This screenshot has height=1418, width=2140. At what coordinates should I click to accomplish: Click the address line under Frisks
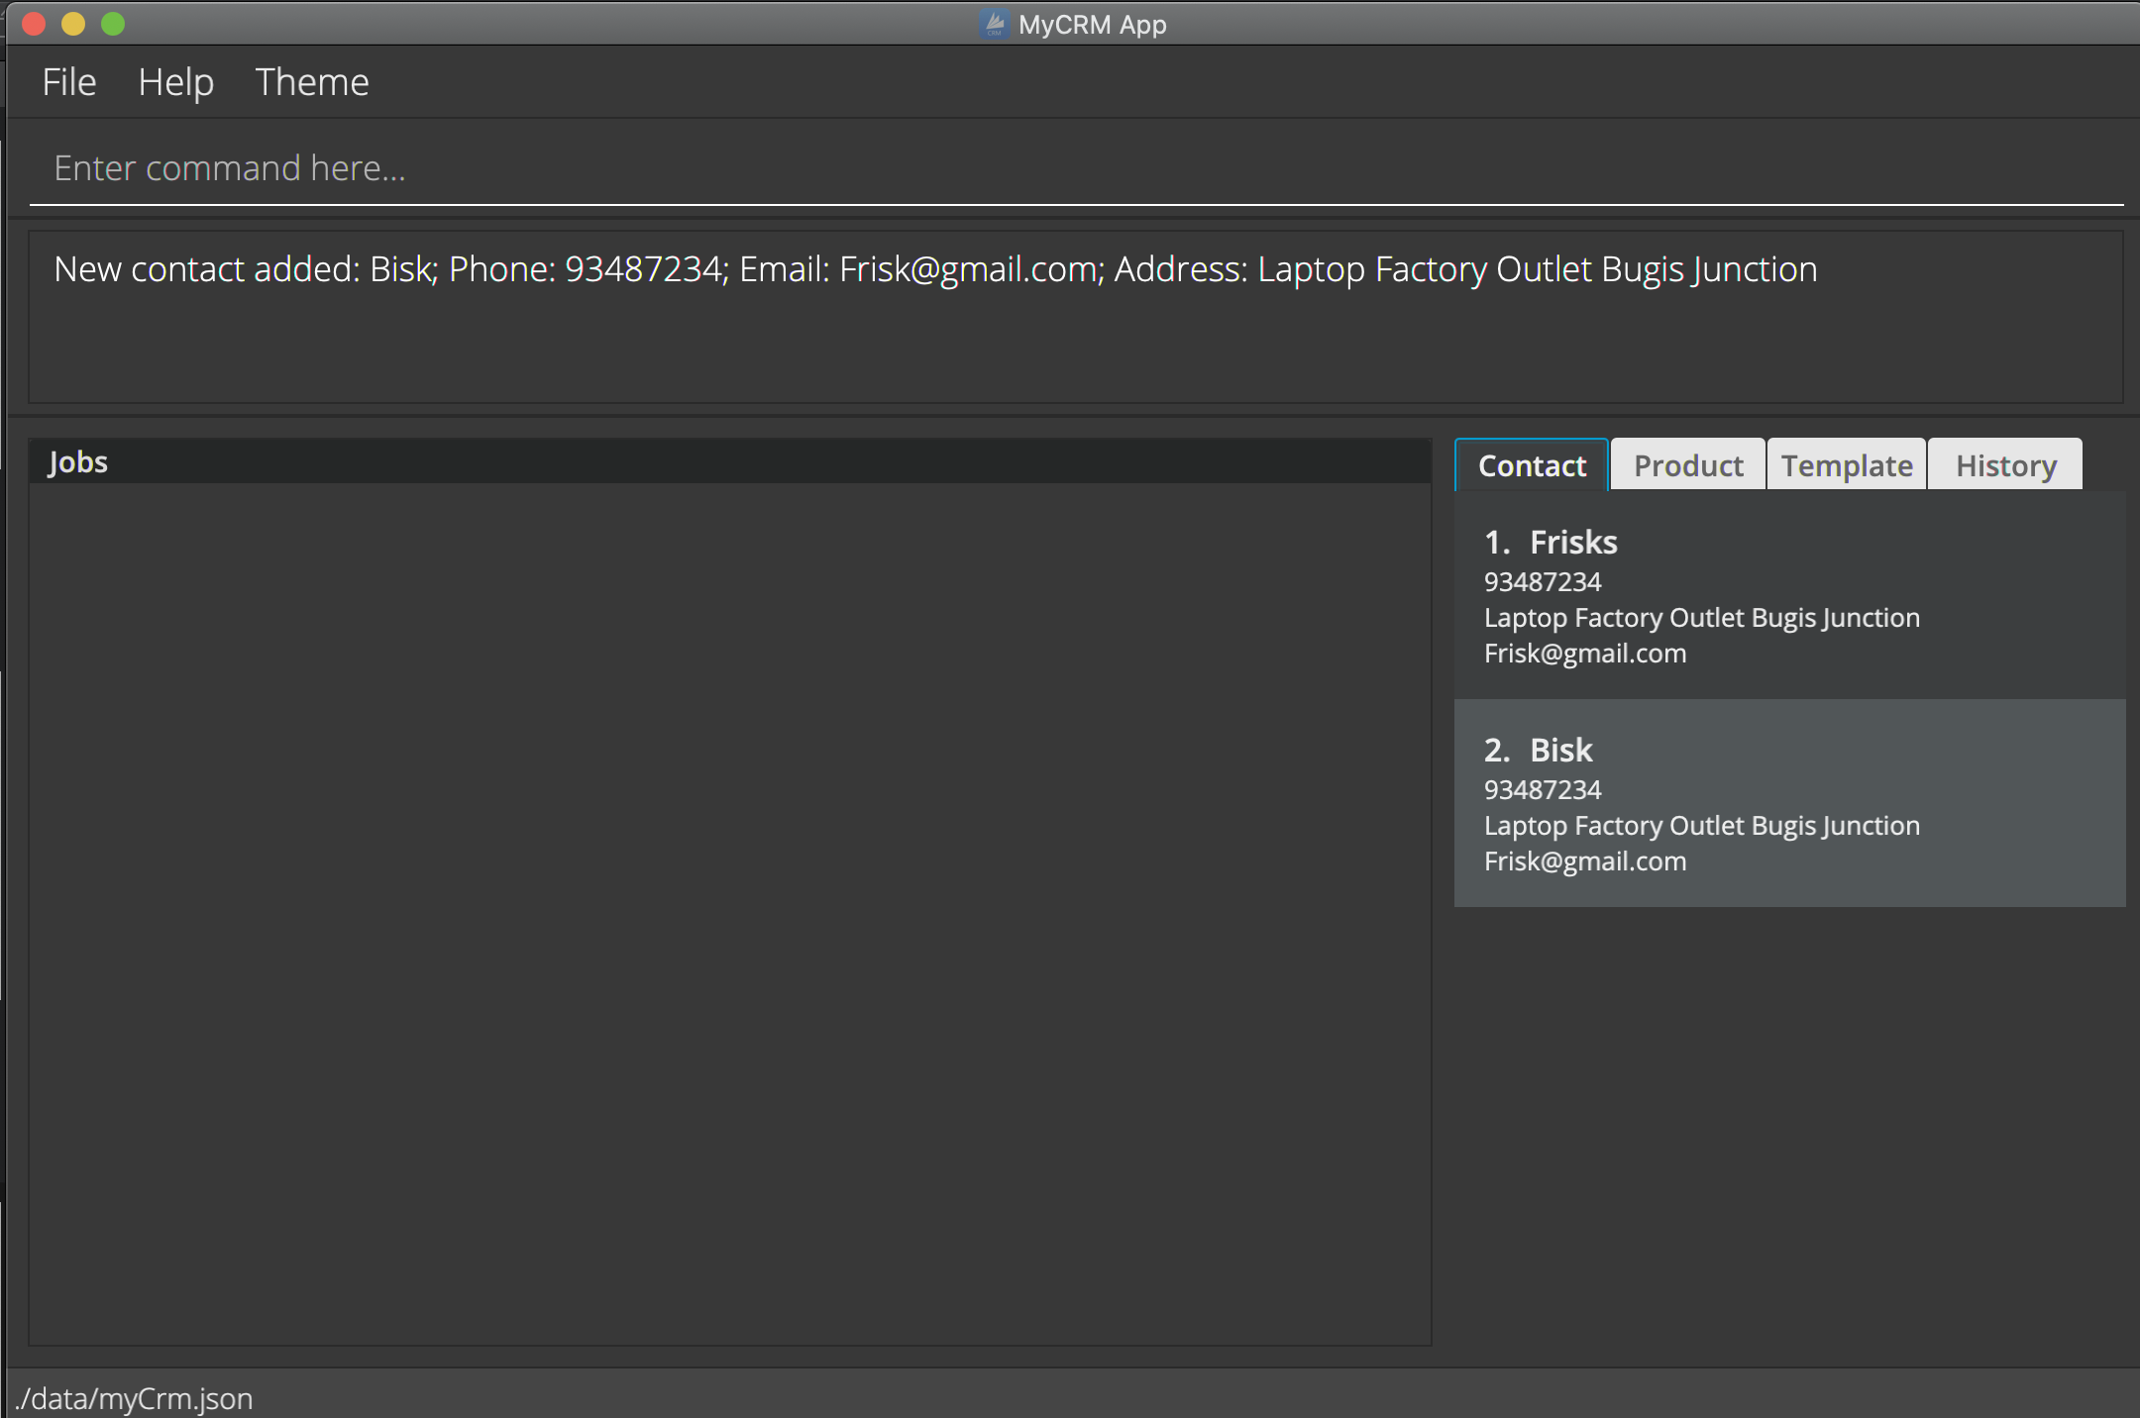pos(1702,618)
